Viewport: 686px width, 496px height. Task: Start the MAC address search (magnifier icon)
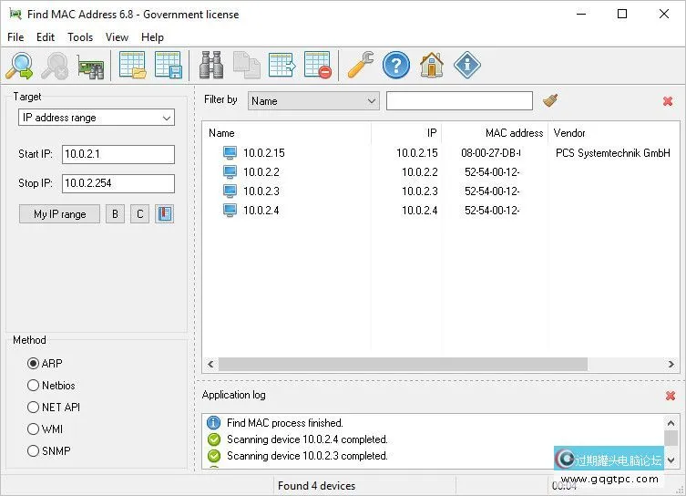point(19,66)
